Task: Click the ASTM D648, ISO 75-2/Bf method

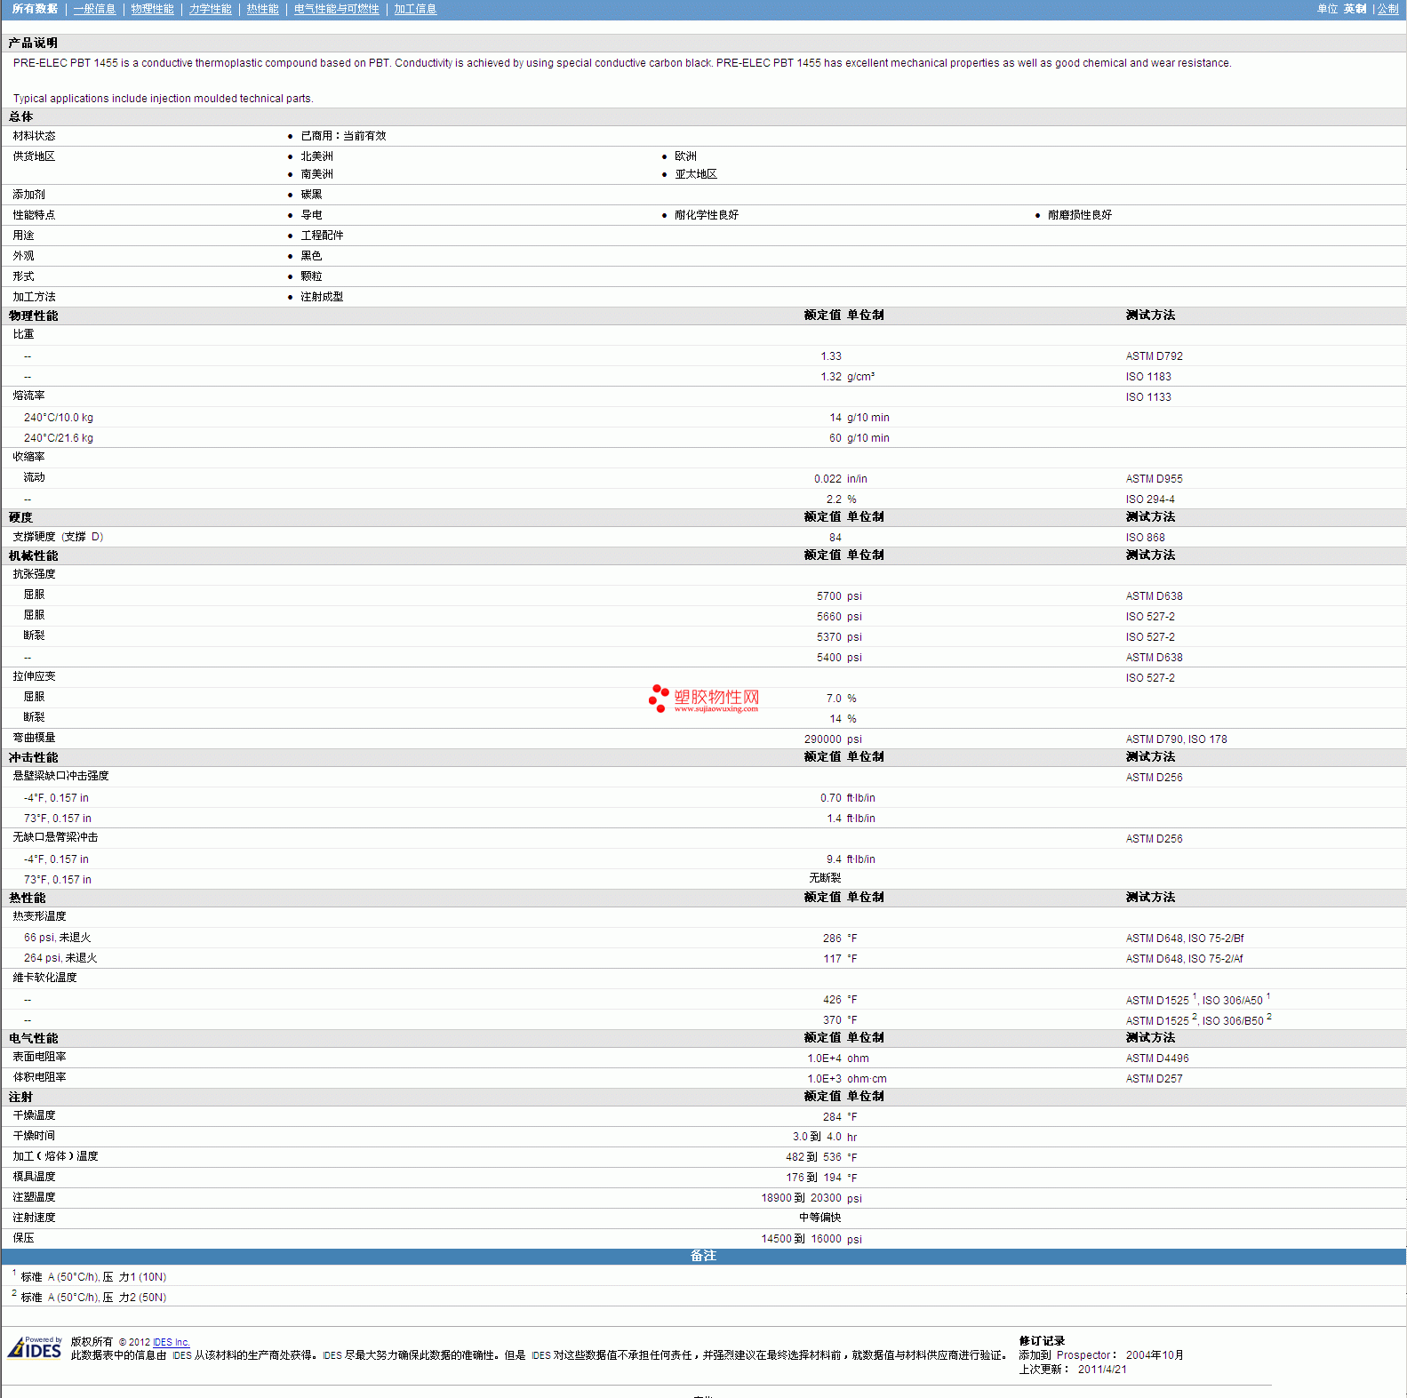Action: pyautogui.click(x=1184, y=939)
